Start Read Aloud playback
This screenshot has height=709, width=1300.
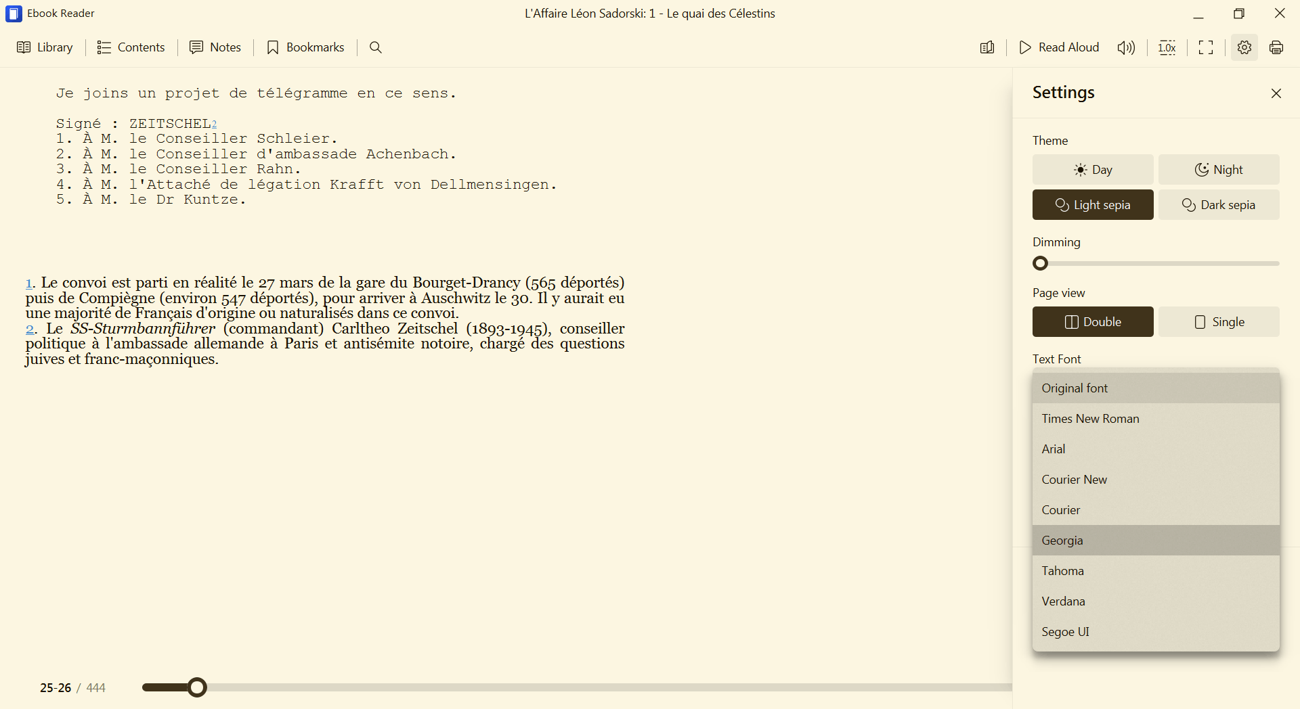click(1059, 47)
